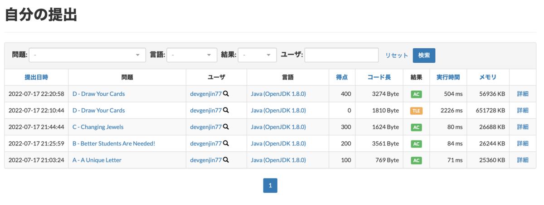Open D - Draw Your Cards in 22:20:58 row

pyautogui.click(x=98, y=94)
